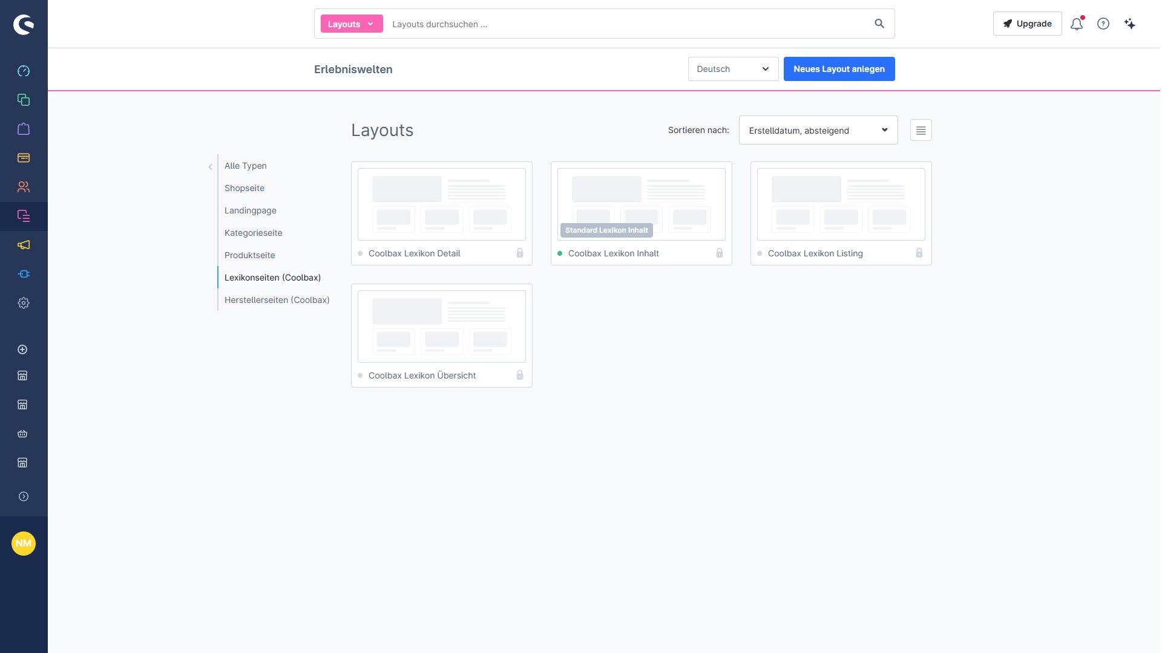The height and width of the screenshot is (653, 1162).
Task: Click the Coolbax Lexikon Übersicht name
Action: click(x=422, y=375)
